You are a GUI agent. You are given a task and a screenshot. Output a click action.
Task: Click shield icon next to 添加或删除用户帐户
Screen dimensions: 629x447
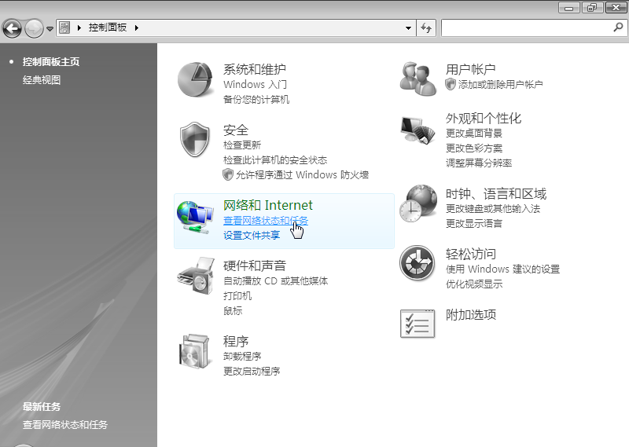[451, 84]
